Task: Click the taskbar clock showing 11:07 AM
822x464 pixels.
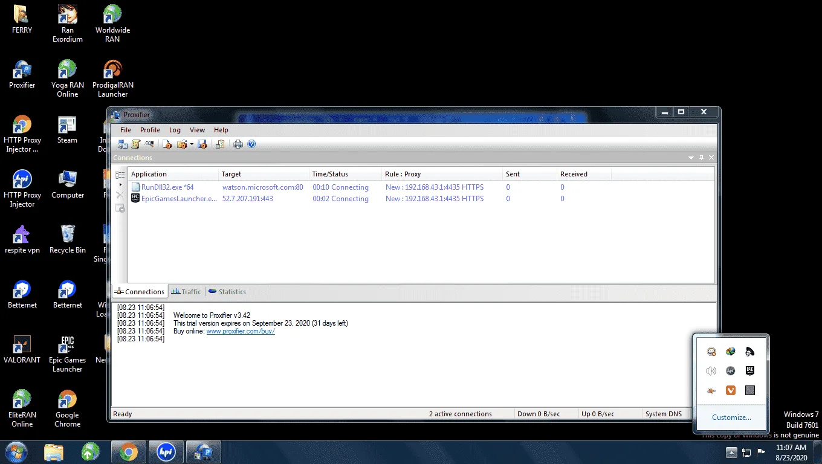Action: (x=791, y=453)
